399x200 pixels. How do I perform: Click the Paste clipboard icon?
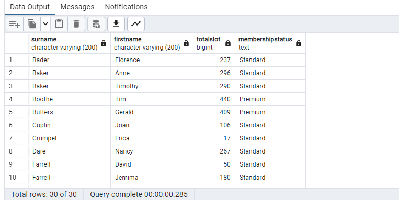[59, 24]
